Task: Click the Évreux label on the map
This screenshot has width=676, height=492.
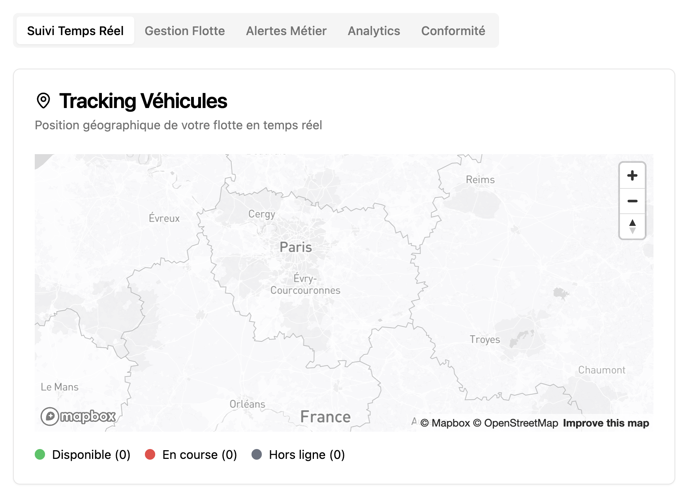Action: [x=164, y=218]
